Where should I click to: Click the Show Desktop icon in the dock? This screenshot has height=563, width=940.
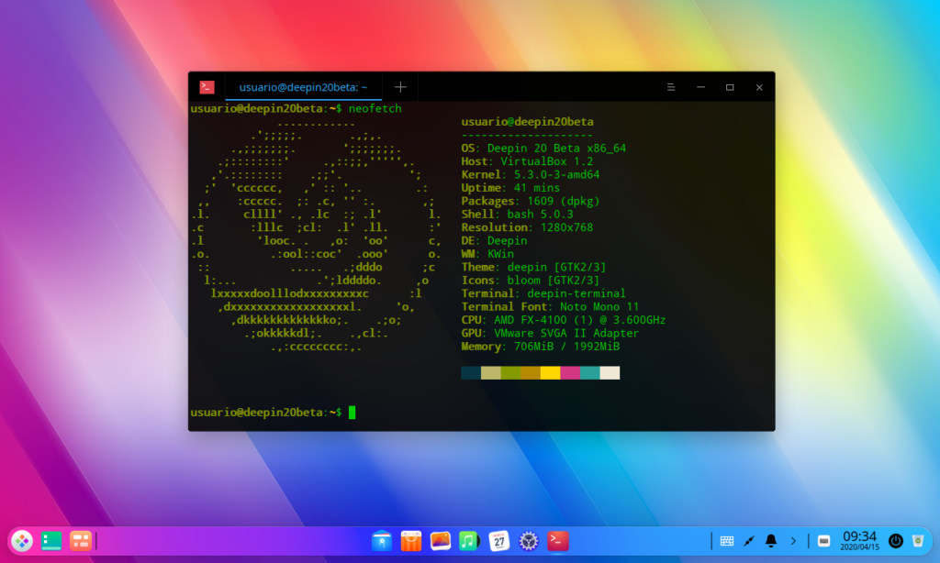(x=51, y=541)
